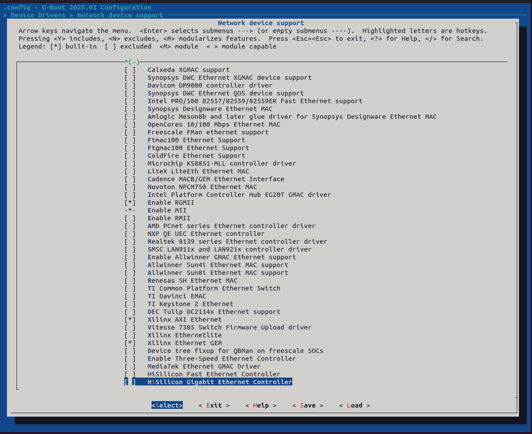This screenshot has height=434, width=532.
Task: Select SMSC LAN911x and LAN921x controller driver
Action: 229,249
